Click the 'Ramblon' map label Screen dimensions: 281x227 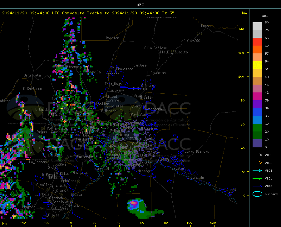point(112,38)
